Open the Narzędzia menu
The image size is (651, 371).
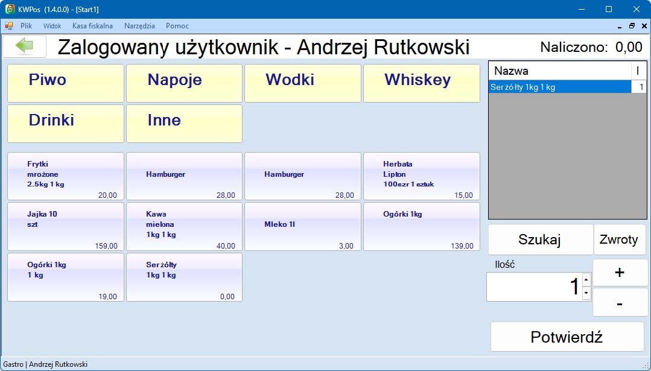[139, 26]
